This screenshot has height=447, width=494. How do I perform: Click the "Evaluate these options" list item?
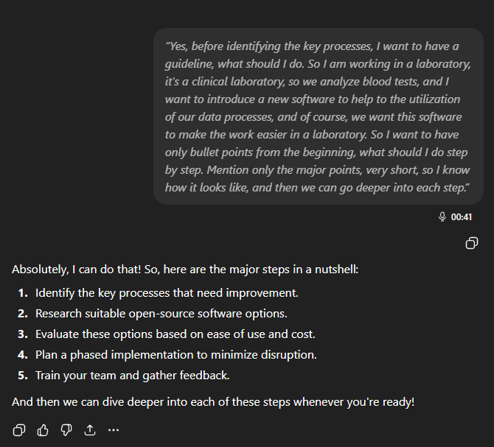pyautogui.click(x=175, y=334)
